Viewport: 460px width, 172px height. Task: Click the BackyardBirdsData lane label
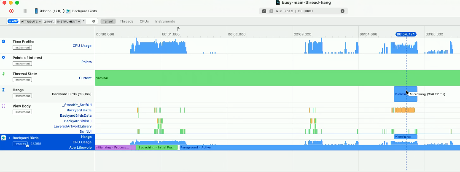coord(76,116)
